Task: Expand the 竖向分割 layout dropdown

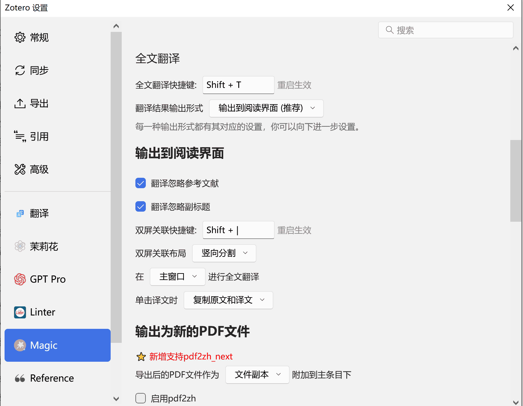Action: 224,253
